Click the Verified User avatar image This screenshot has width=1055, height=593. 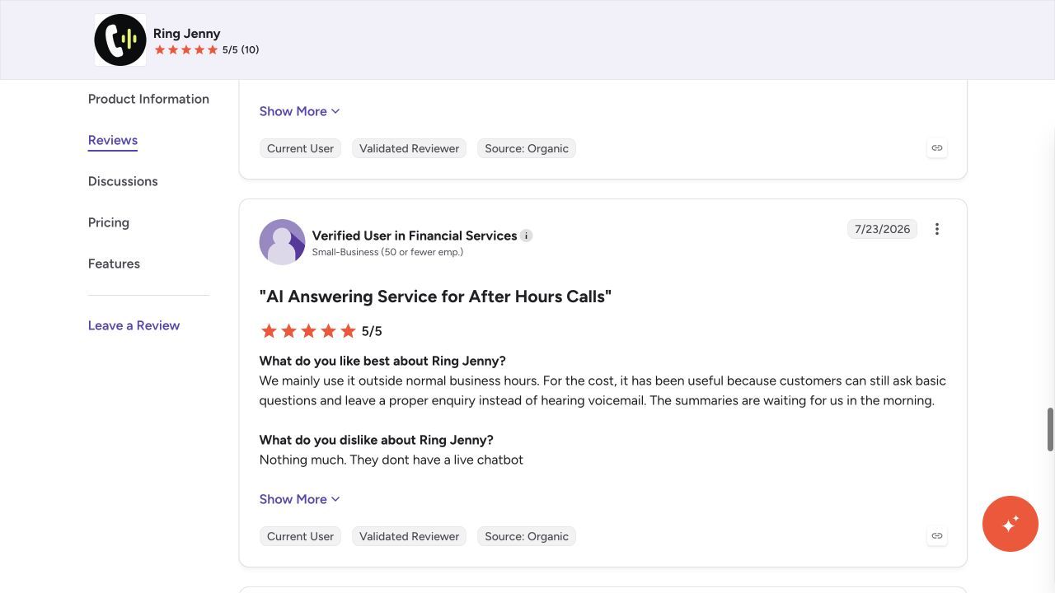pyautogui.click(x=282, y=242)
